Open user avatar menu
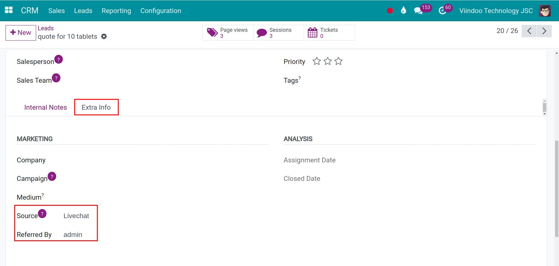The width and height of the screenshot is (559, 266). [545, 11]
